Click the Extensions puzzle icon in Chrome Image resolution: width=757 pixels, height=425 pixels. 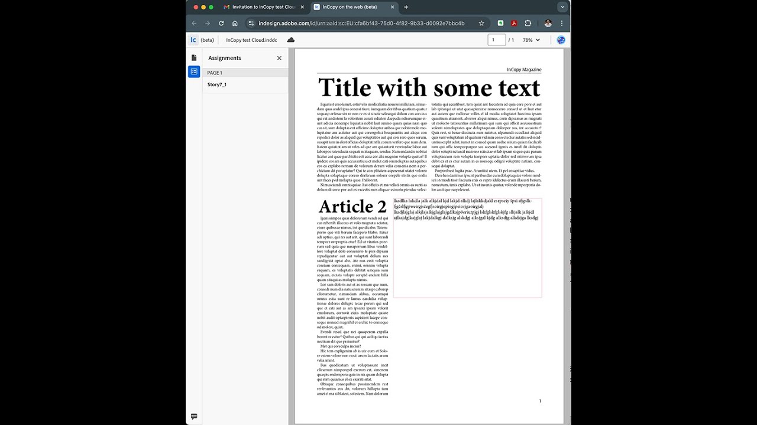528,23
